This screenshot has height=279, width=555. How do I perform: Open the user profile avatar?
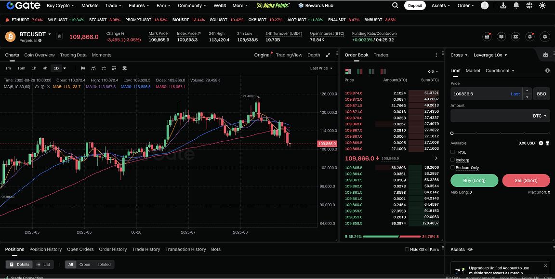coord(485,5)
